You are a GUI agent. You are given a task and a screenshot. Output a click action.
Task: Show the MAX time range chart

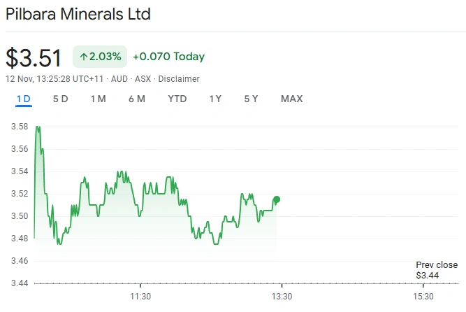(x=291, y=99)
